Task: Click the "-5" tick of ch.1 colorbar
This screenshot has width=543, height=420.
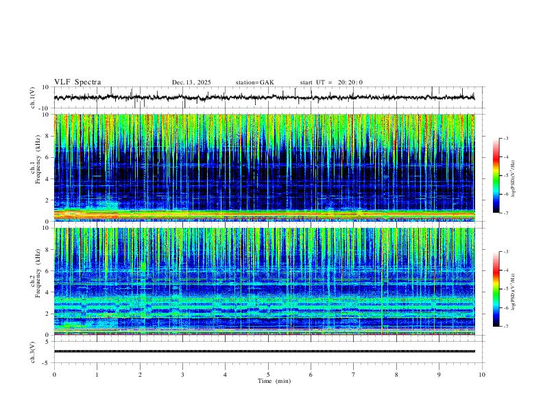Action: 505,176
